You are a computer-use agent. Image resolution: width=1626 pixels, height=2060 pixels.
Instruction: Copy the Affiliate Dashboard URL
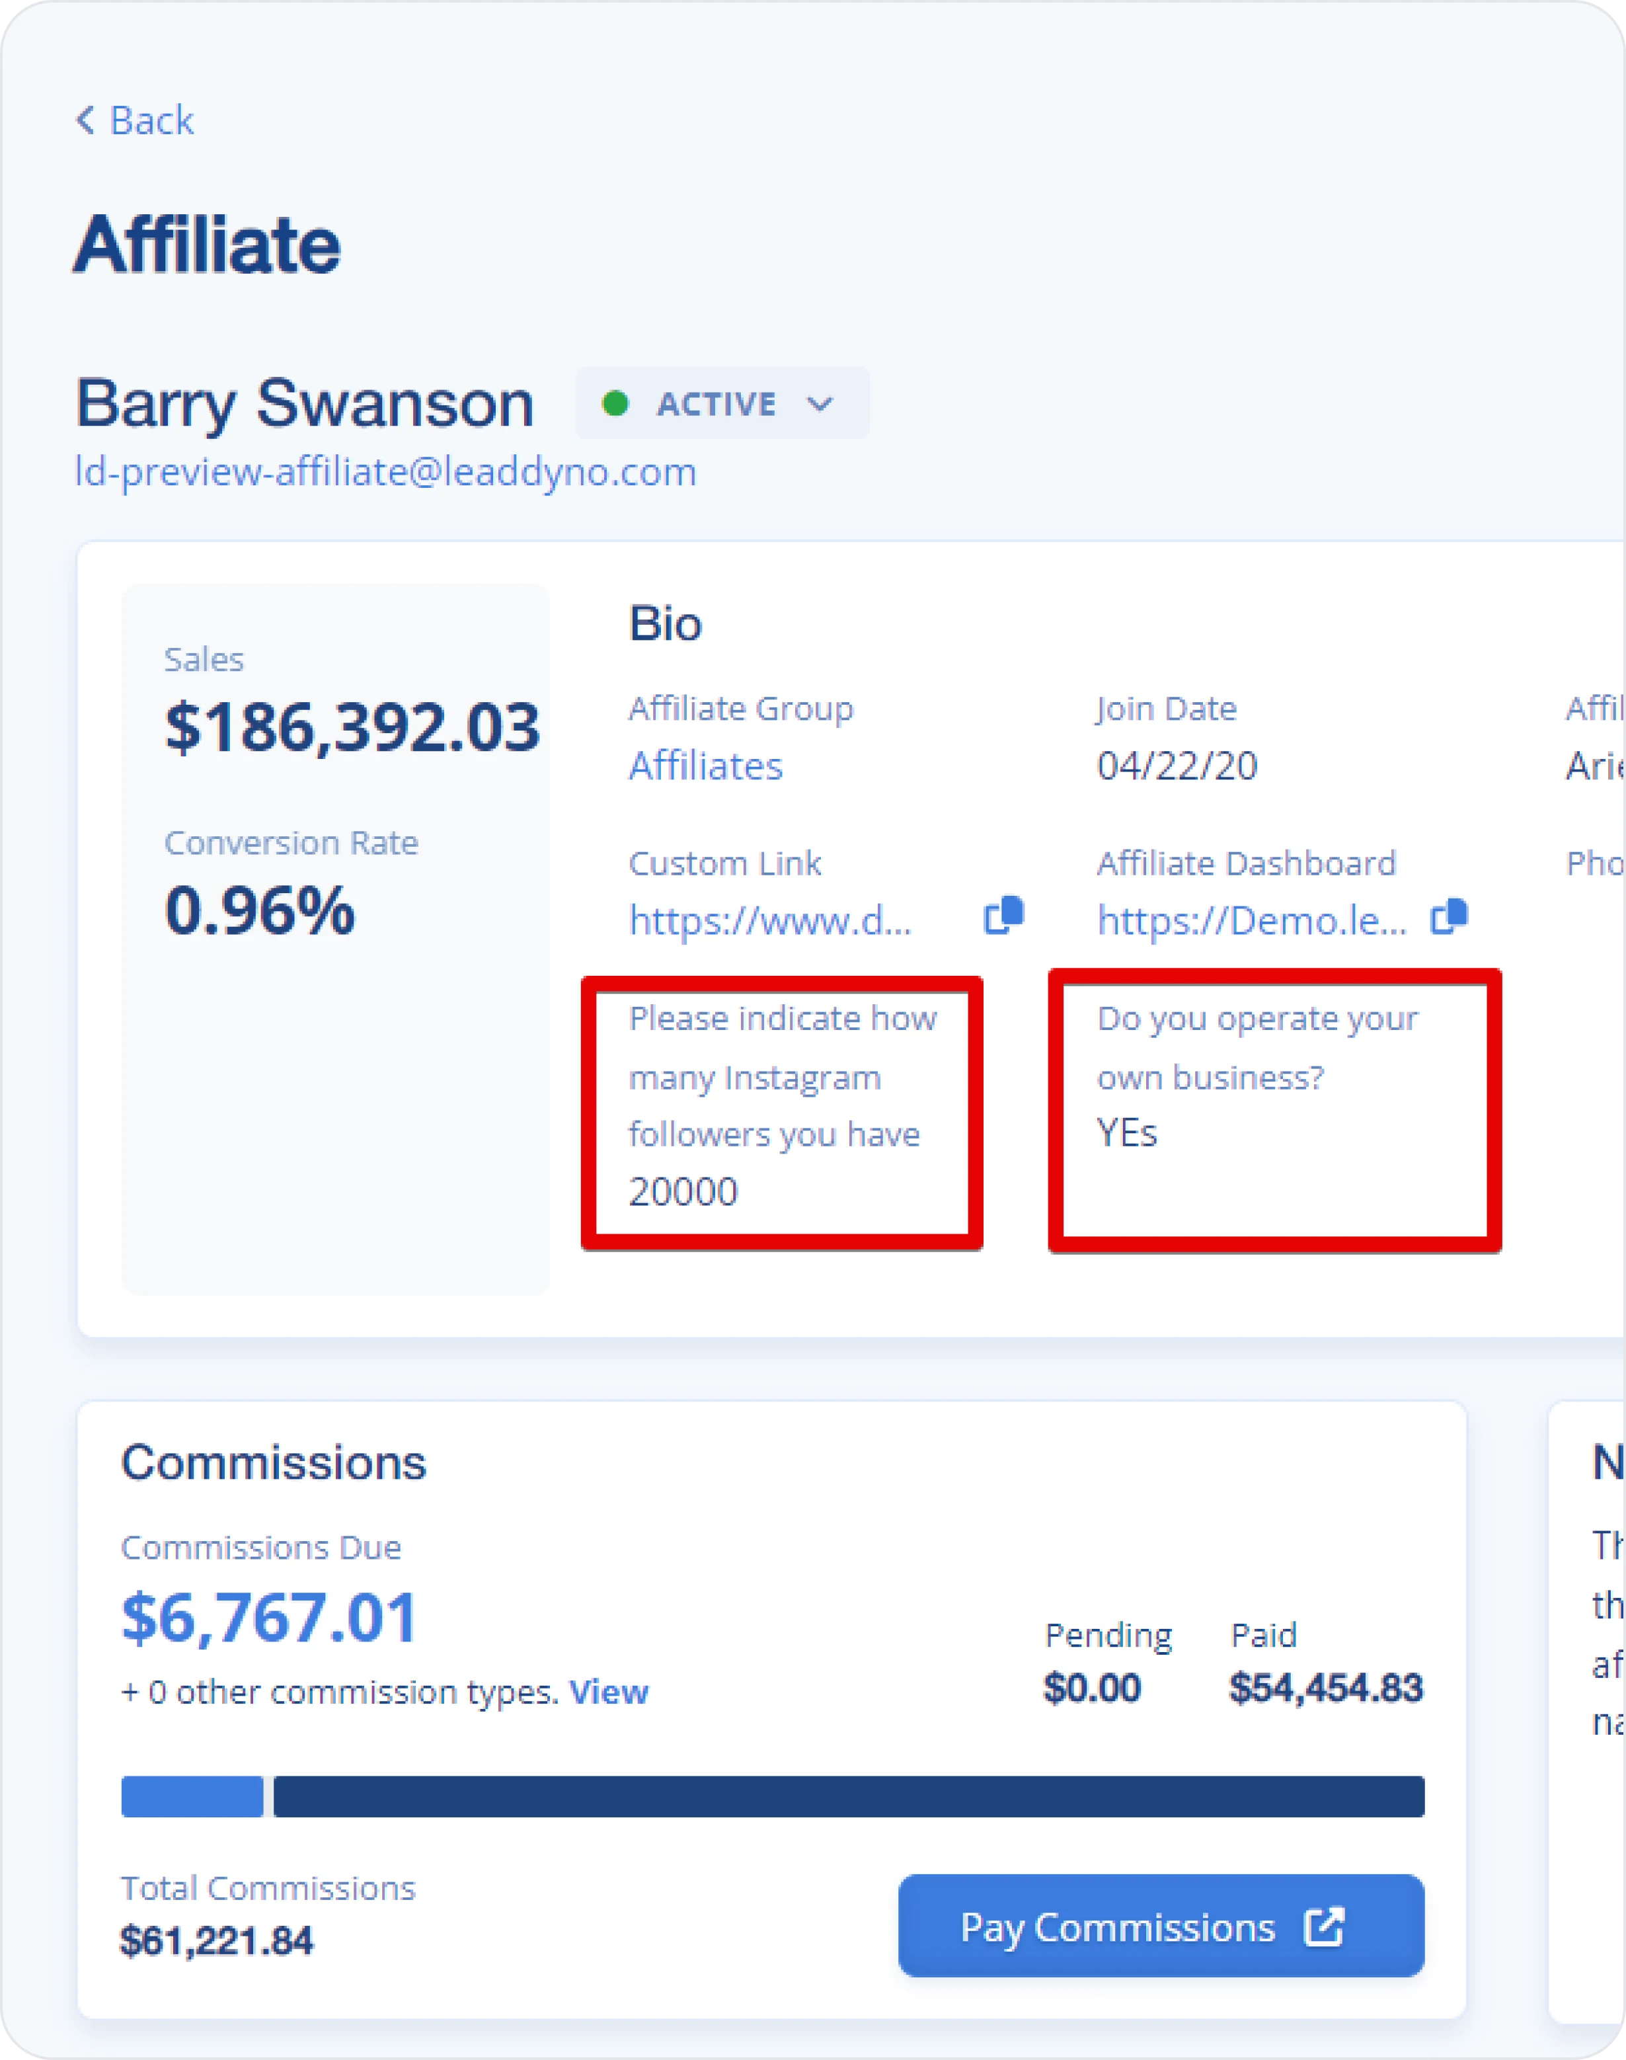pos(1449,917)
